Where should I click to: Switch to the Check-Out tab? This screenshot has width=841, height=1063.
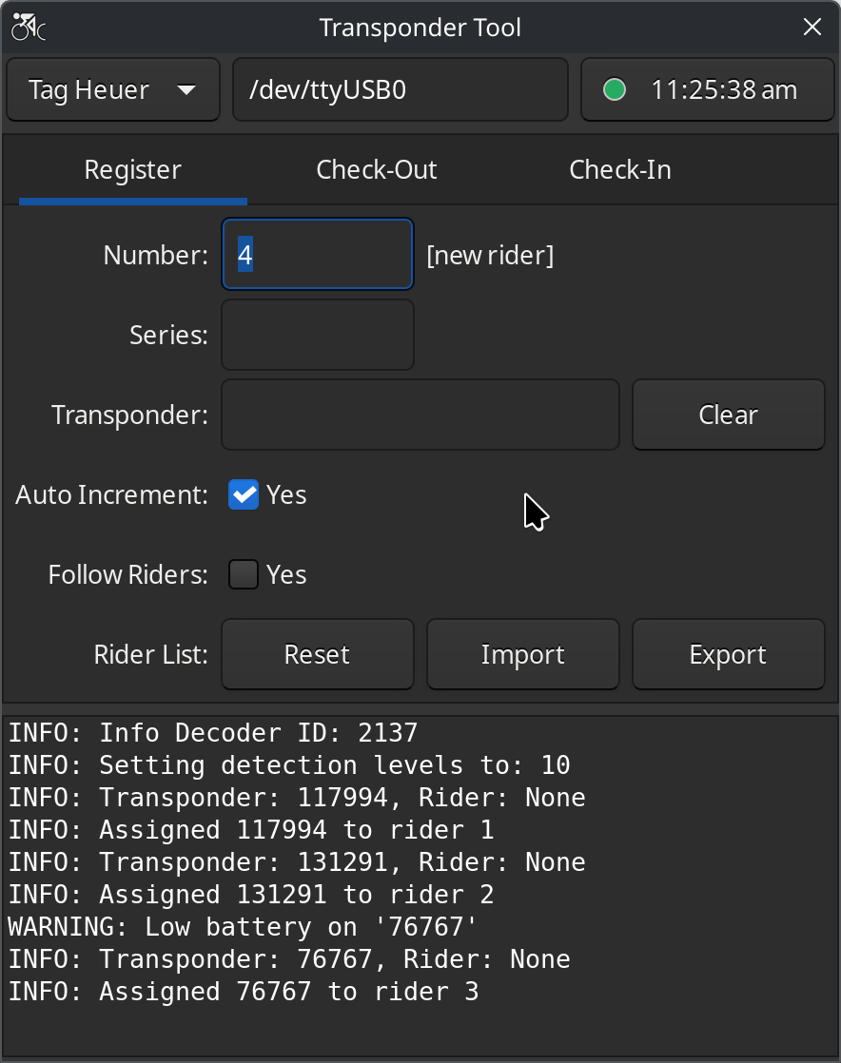tap(377, 170)
